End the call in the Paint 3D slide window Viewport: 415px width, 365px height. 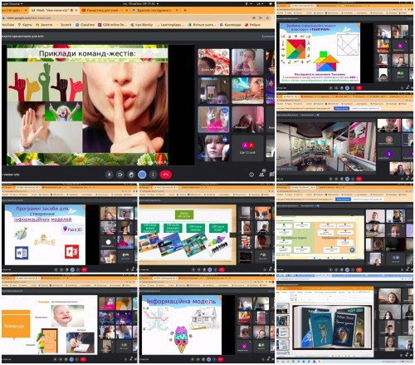click(84, 269)
